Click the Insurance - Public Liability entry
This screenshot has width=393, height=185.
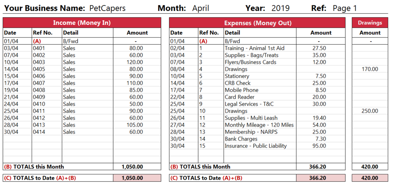point(255,146)
